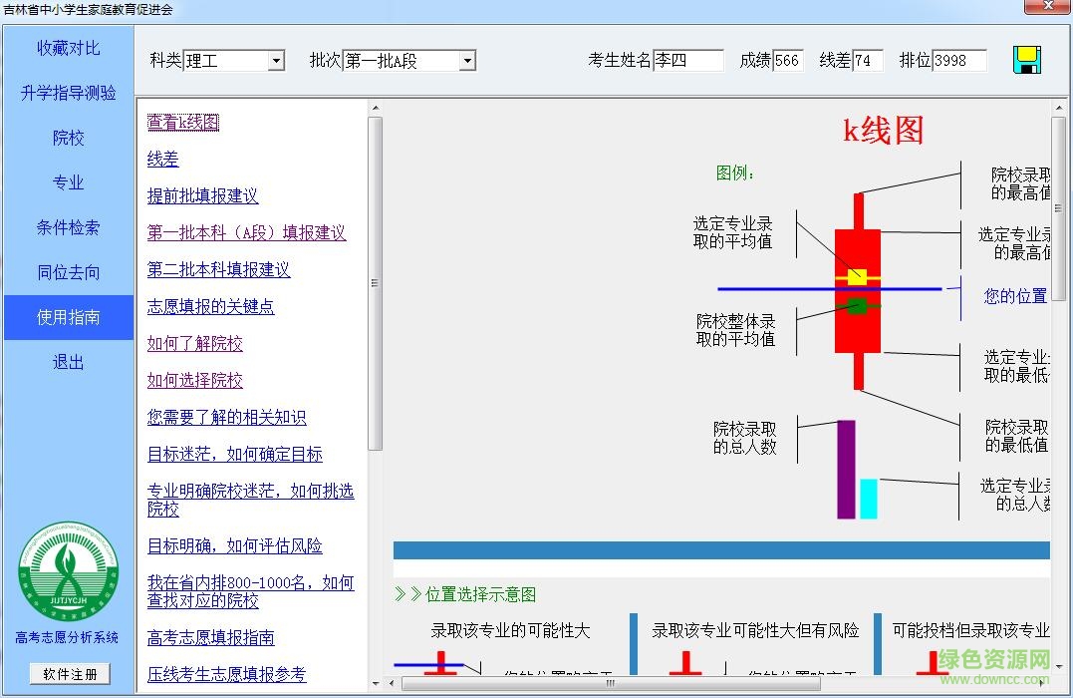Click the yellow tool icon at top right
Viewport: 1073px width, 698px height.
click(1028, 61)
